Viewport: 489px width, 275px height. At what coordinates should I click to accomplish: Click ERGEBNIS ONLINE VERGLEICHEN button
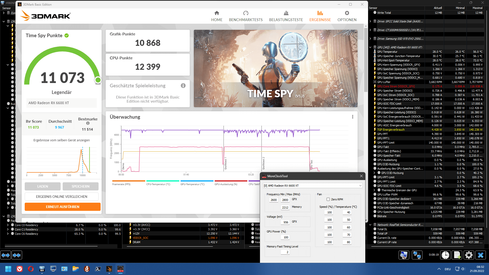[x=62, y=197]
